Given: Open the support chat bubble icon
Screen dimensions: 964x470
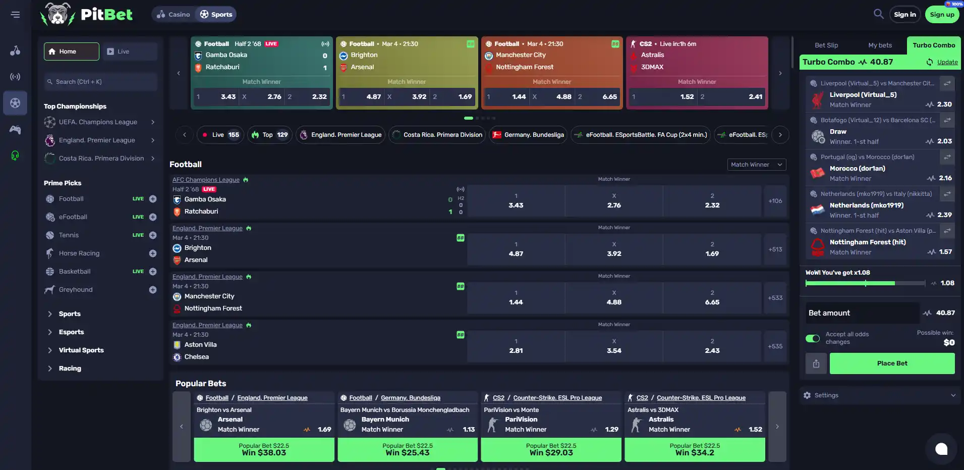Looking at the screenshot, I should (941, 449).
